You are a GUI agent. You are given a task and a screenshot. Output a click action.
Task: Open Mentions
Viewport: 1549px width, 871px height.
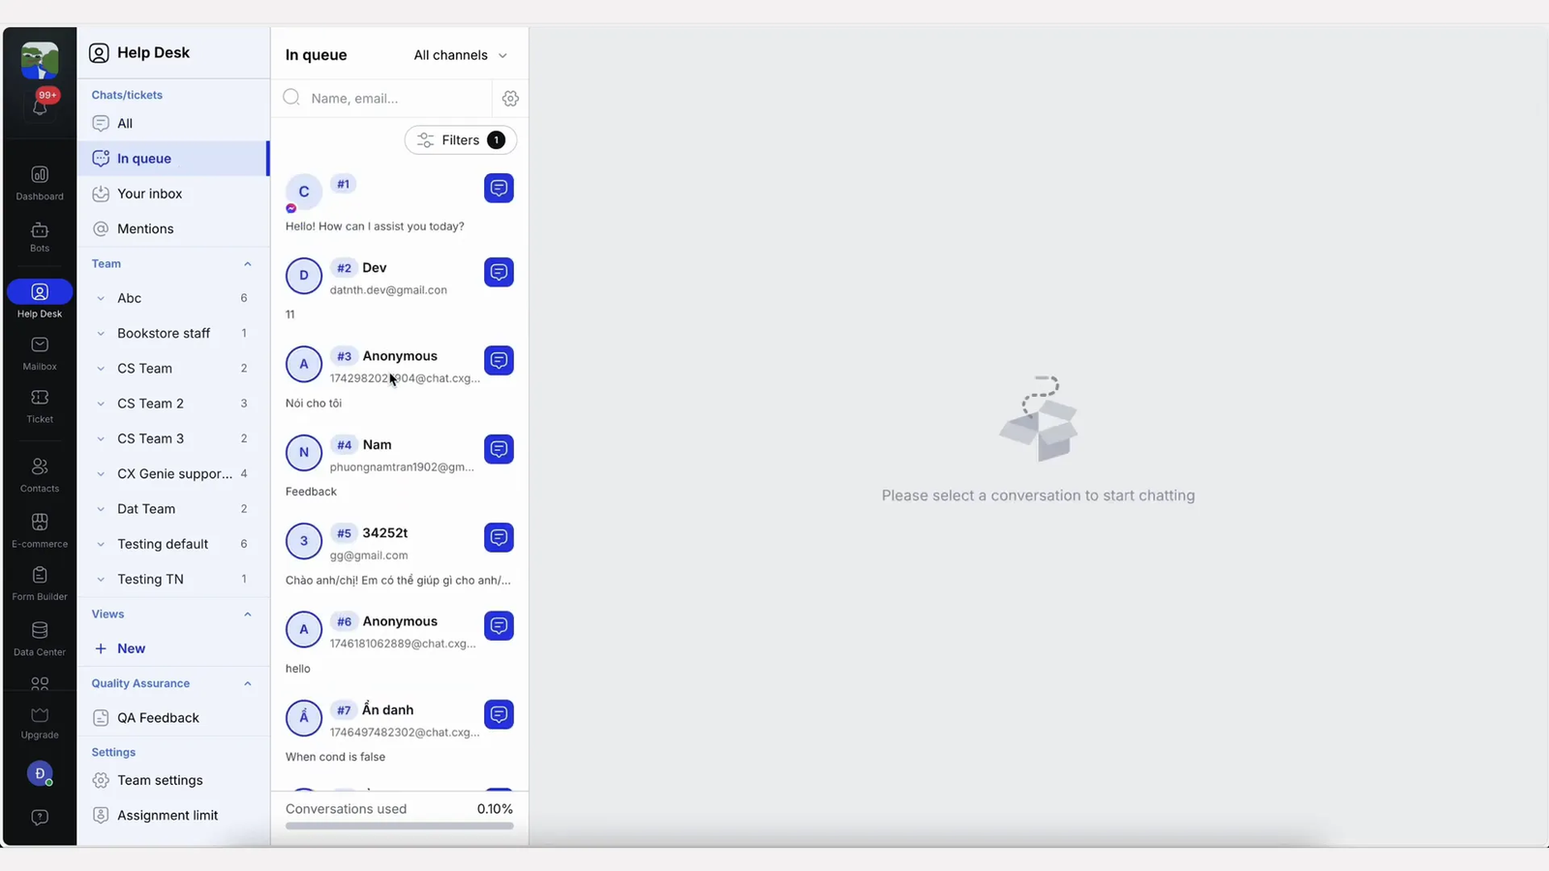tap(172, 228)
